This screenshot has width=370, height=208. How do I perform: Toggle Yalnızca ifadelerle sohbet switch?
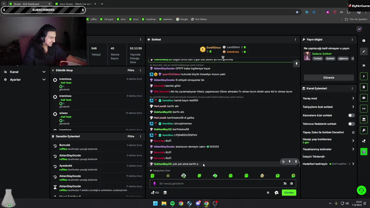coord(351,124)
